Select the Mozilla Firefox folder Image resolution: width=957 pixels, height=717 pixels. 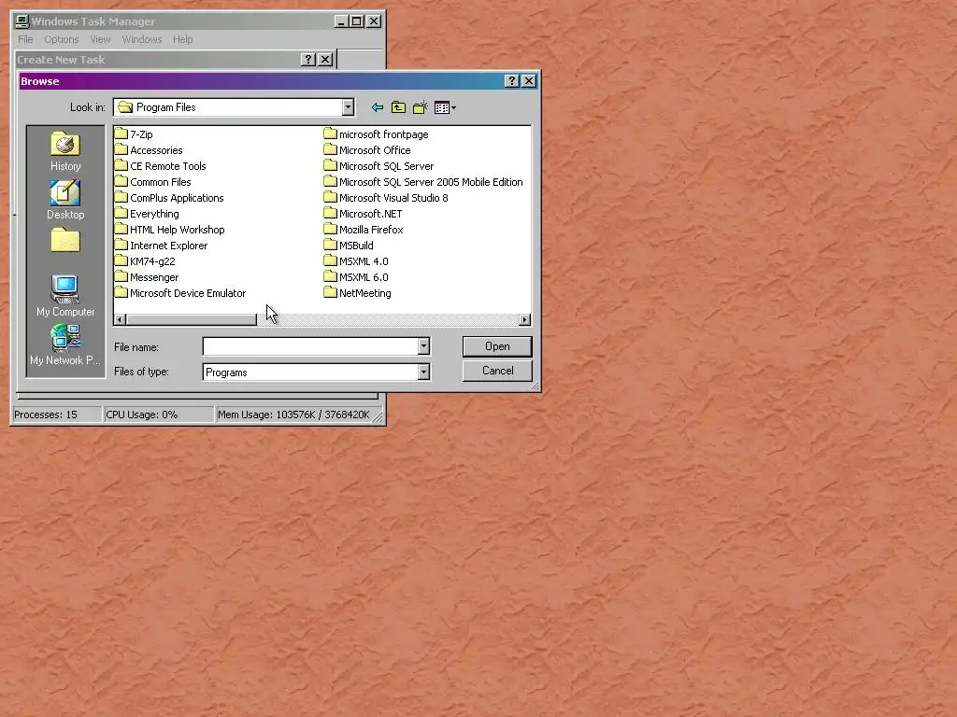(364, 230)
